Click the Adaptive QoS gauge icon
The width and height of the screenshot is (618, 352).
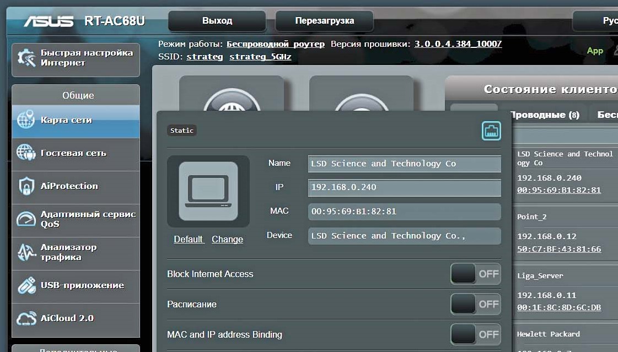tap(26, 219)
